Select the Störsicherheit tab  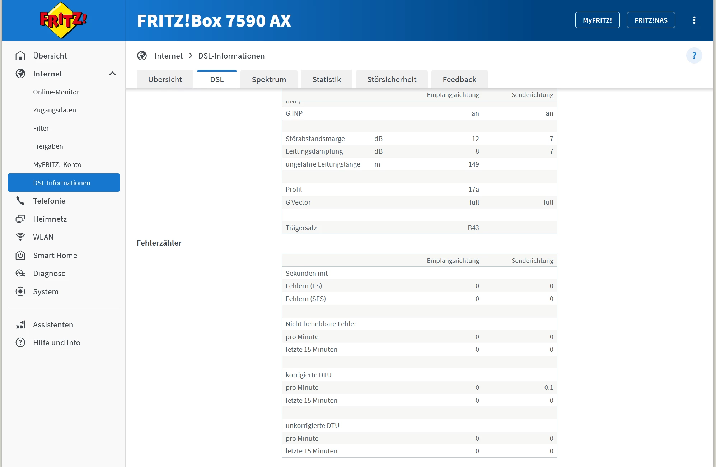[x=392, y=79]
